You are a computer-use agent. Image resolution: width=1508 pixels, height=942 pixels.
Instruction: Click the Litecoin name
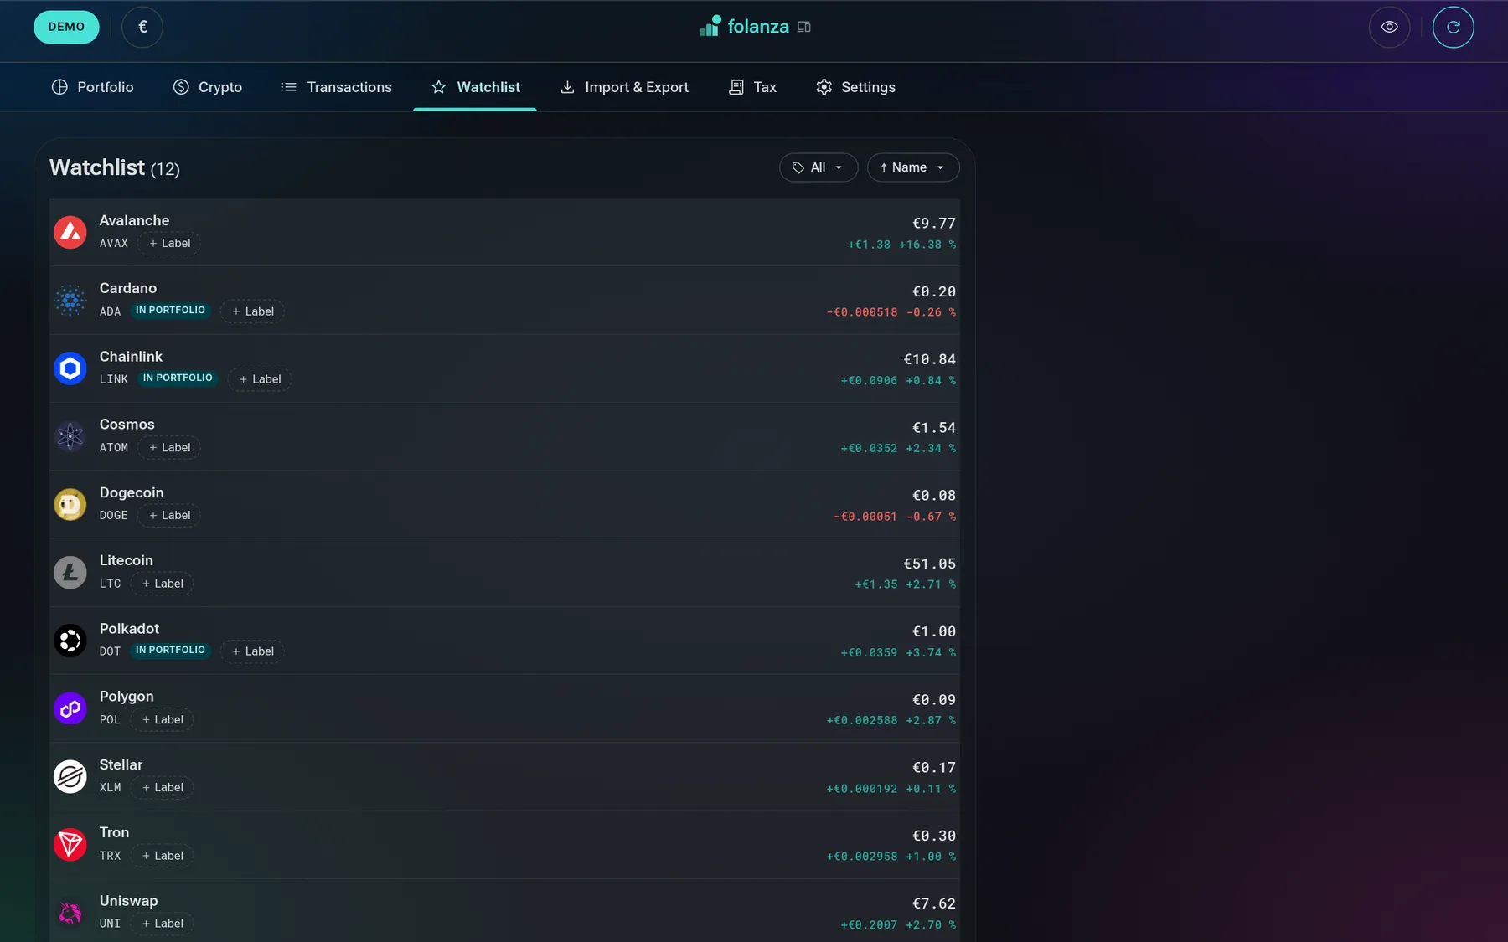(127, 560)
